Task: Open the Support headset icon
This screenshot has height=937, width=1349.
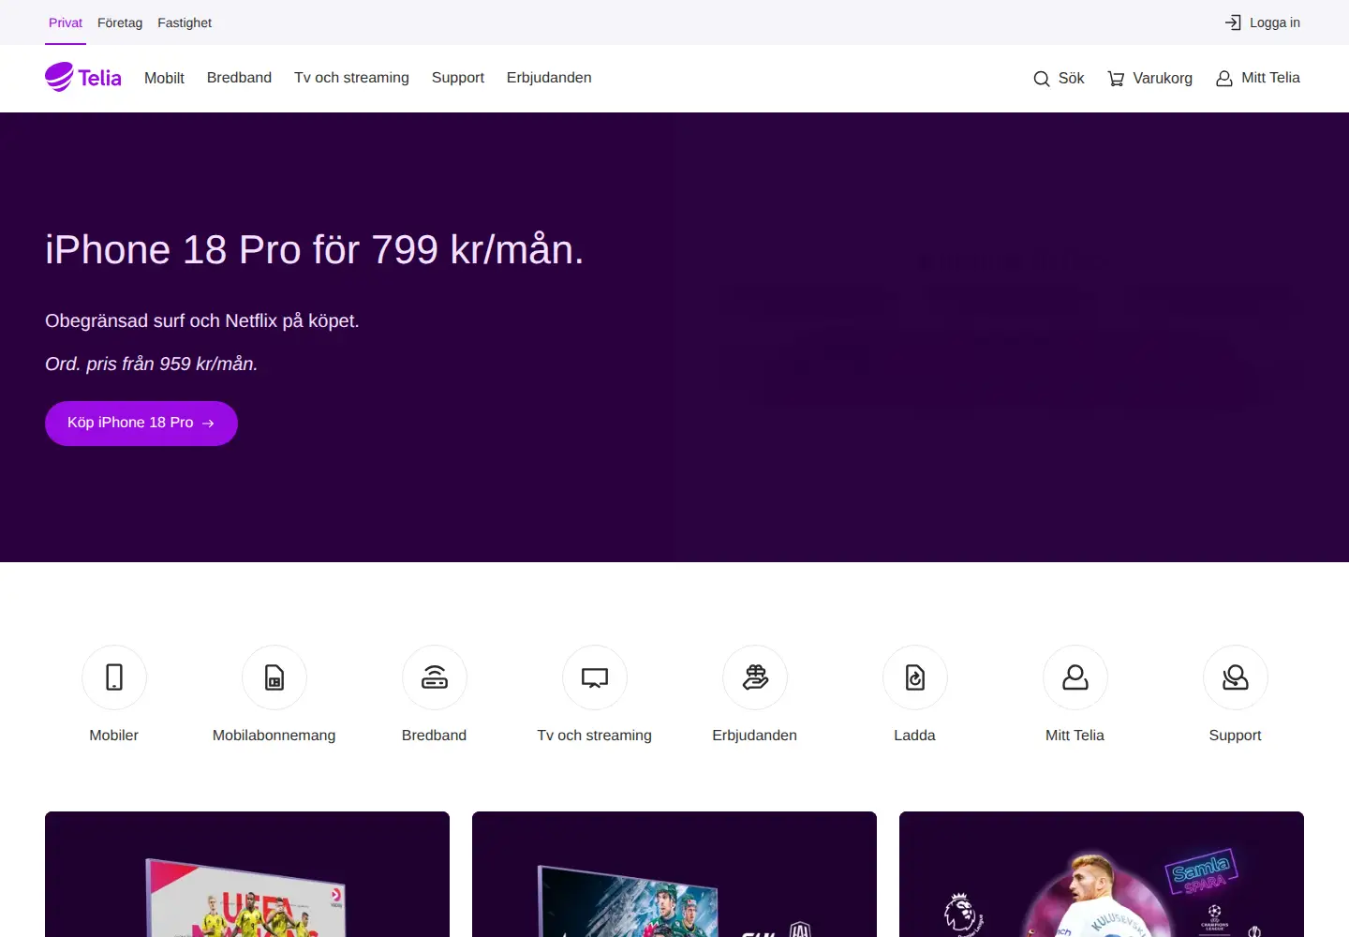Action: click(1236, 677)
